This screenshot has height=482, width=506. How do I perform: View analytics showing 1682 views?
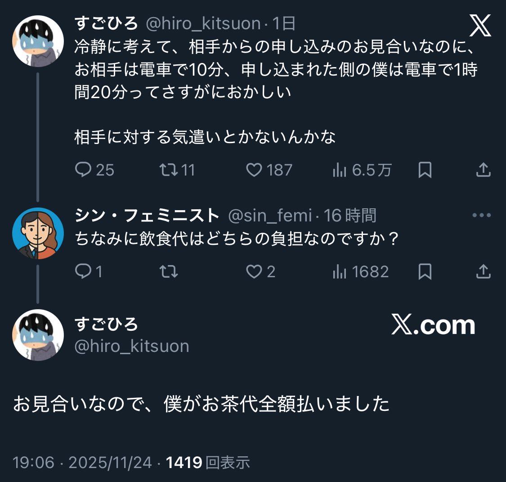click(x=339, y=271)
